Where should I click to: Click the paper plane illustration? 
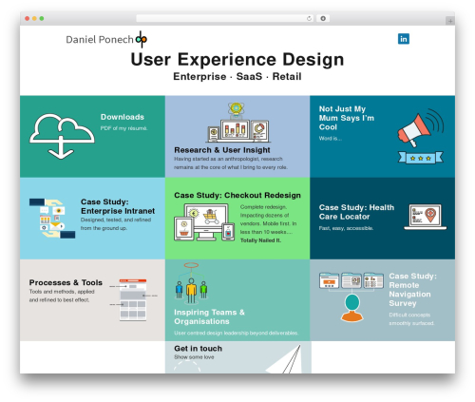pyautogui.click(x=283, y=359)
